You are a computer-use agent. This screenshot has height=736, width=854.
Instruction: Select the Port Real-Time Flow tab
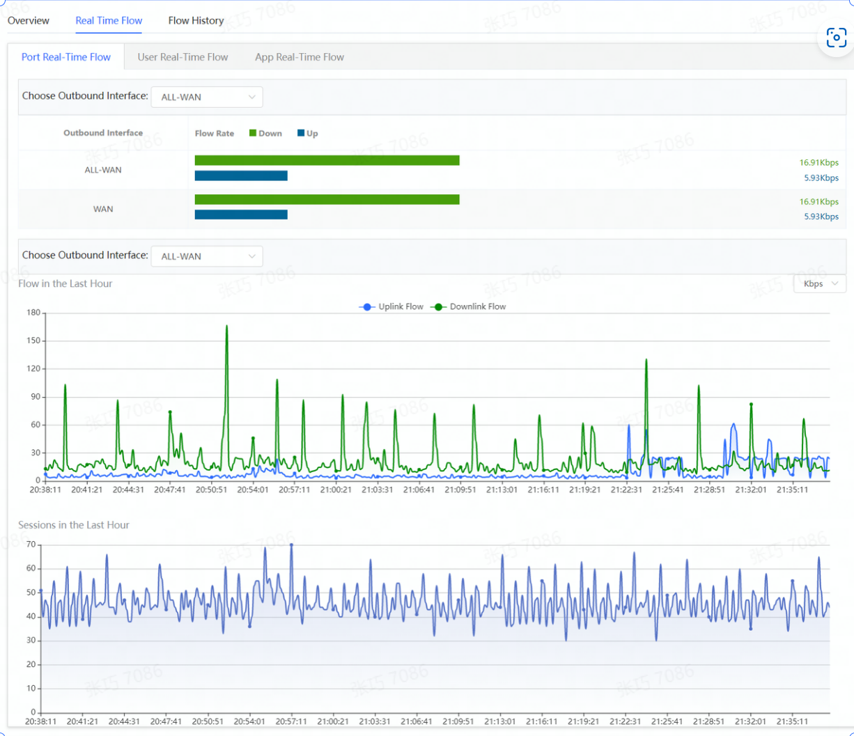66,57
